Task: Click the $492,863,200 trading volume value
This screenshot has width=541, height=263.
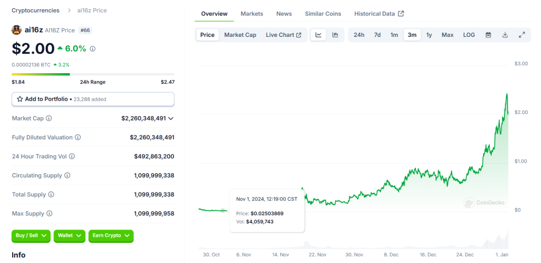Action: pos(154,156)
